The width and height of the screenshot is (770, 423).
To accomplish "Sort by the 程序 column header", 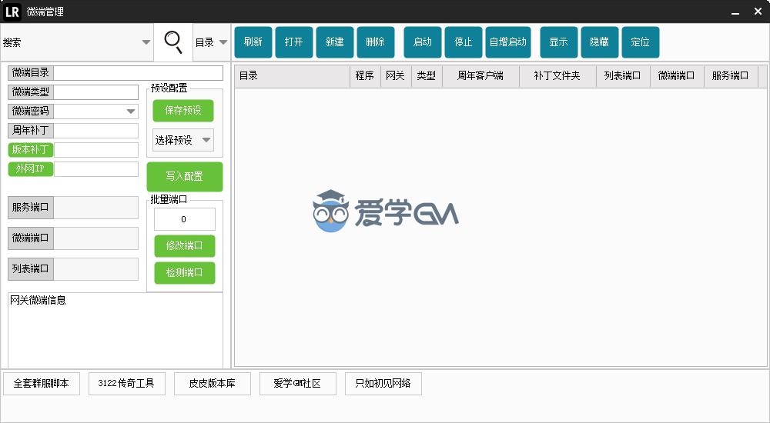I will coord(365,76).
